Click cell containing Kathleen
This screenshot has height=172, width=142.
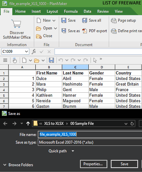49,95
